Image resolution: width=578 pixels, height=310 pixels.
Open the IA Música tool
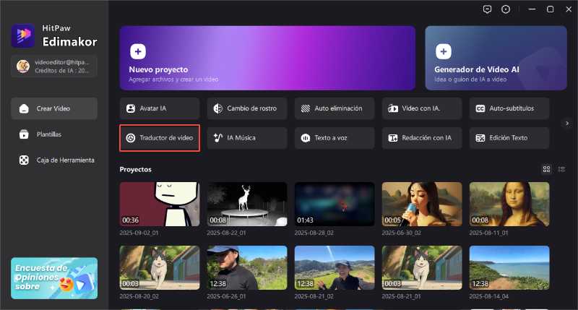(x=246, y=137)
